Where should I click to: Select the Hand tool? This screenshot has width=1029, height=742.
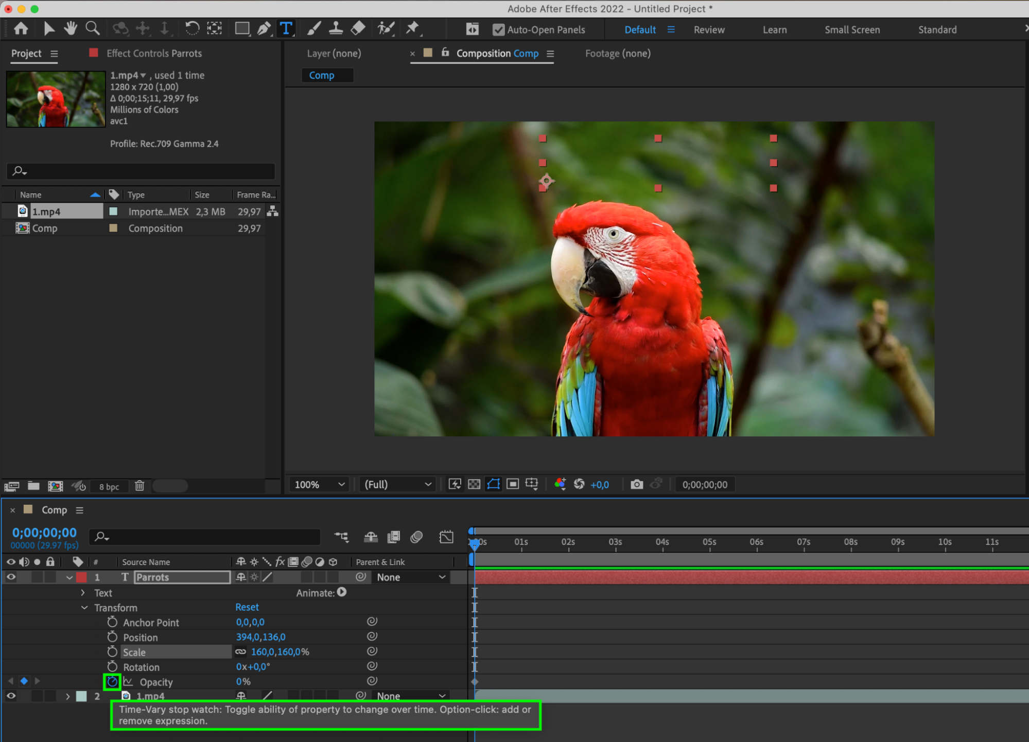click(71, 28)
